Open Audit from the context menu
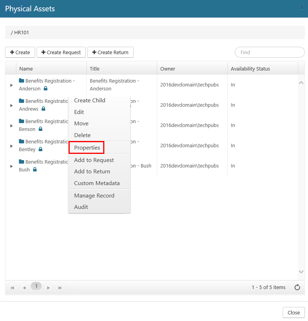308x321 pixels. click(81, 207)
